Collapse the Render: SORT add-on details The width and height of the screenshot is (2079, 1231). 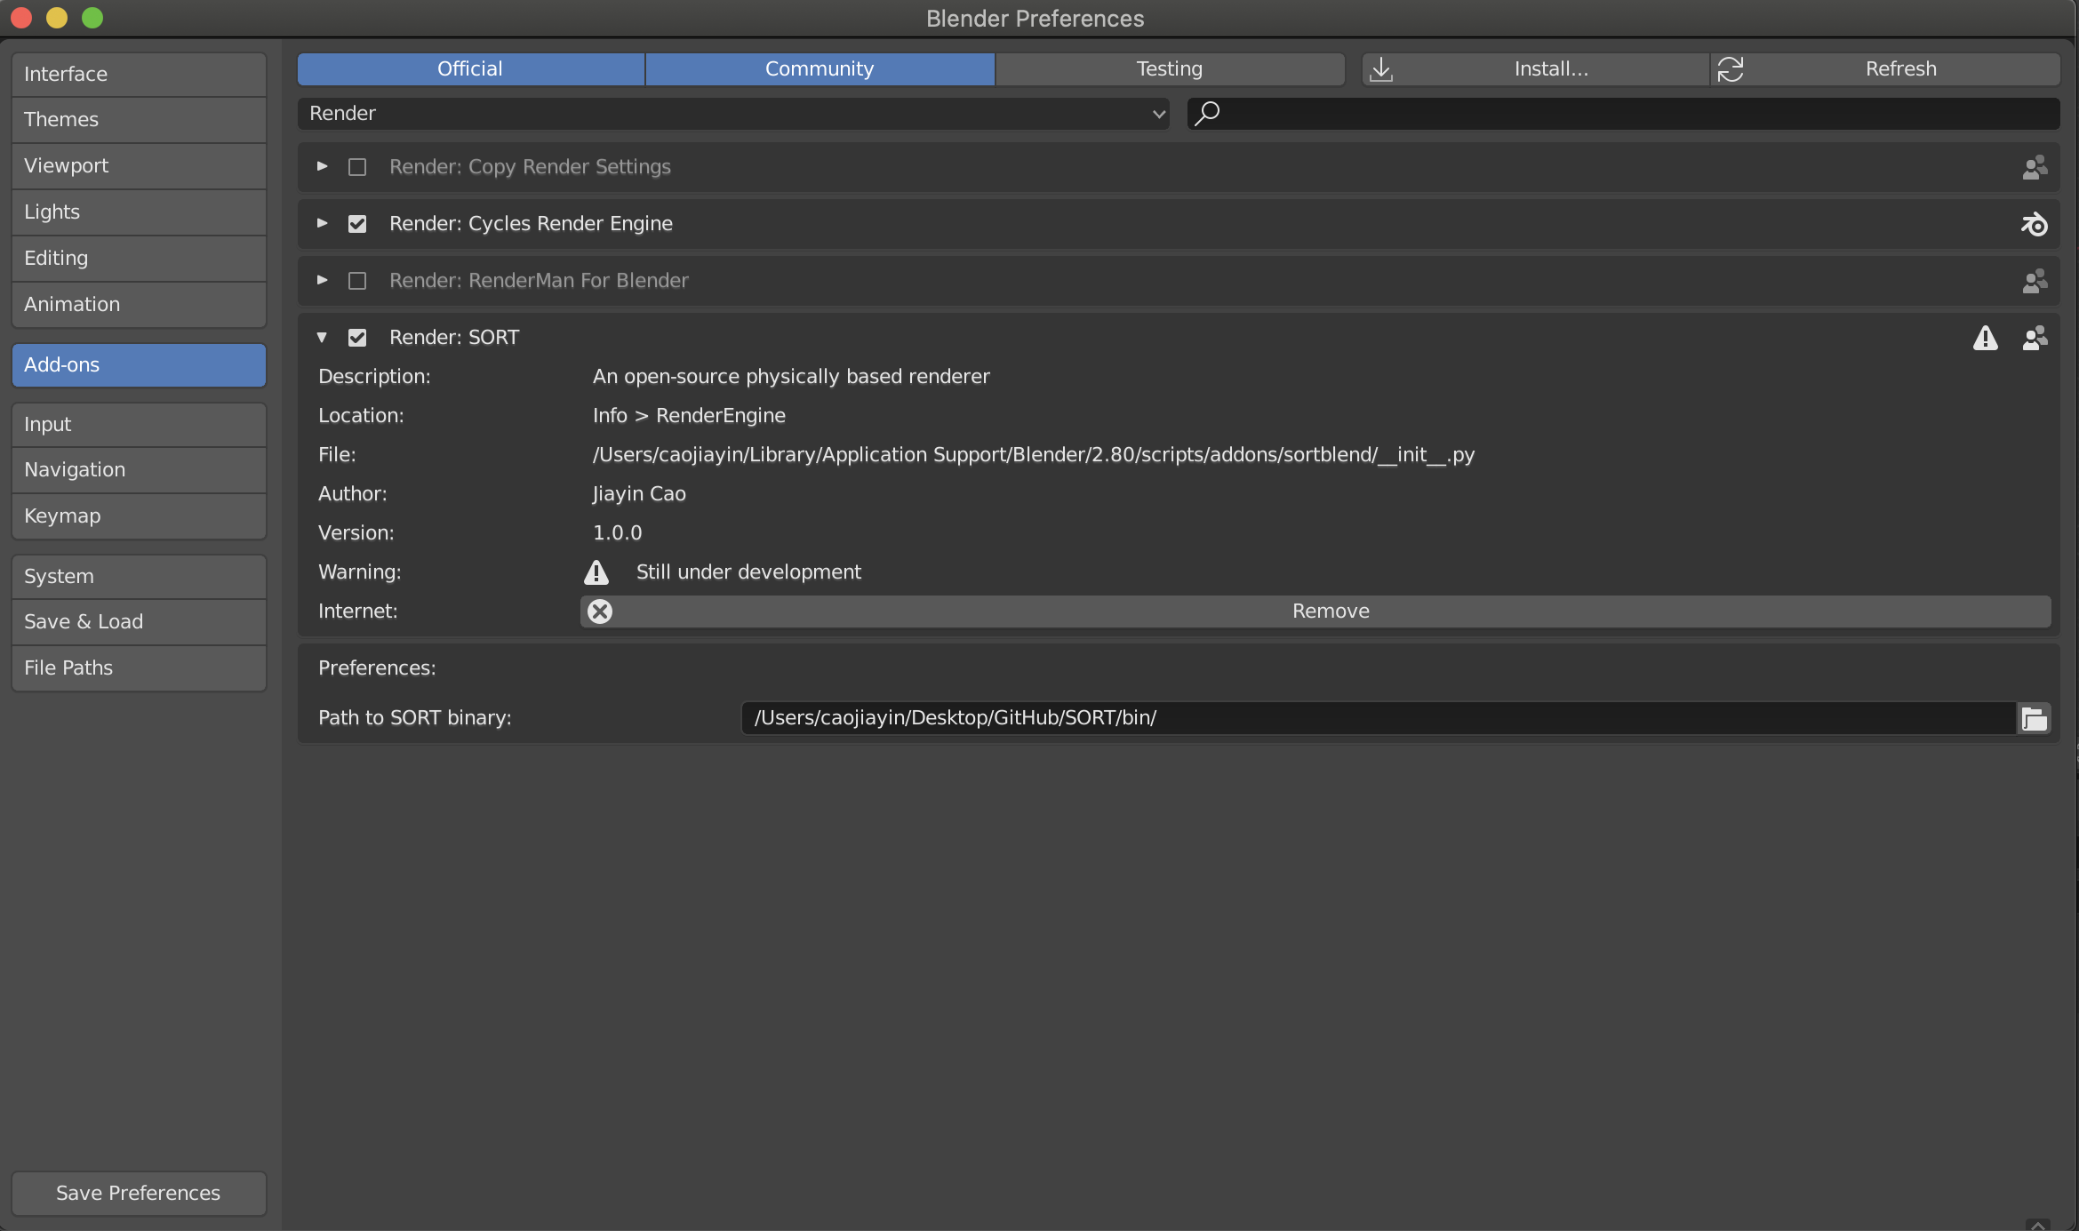[323, 338]
